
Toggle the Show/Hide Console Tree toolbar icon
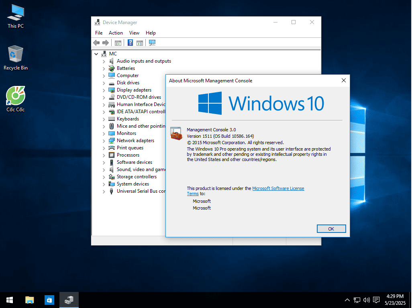coord(118,43)
